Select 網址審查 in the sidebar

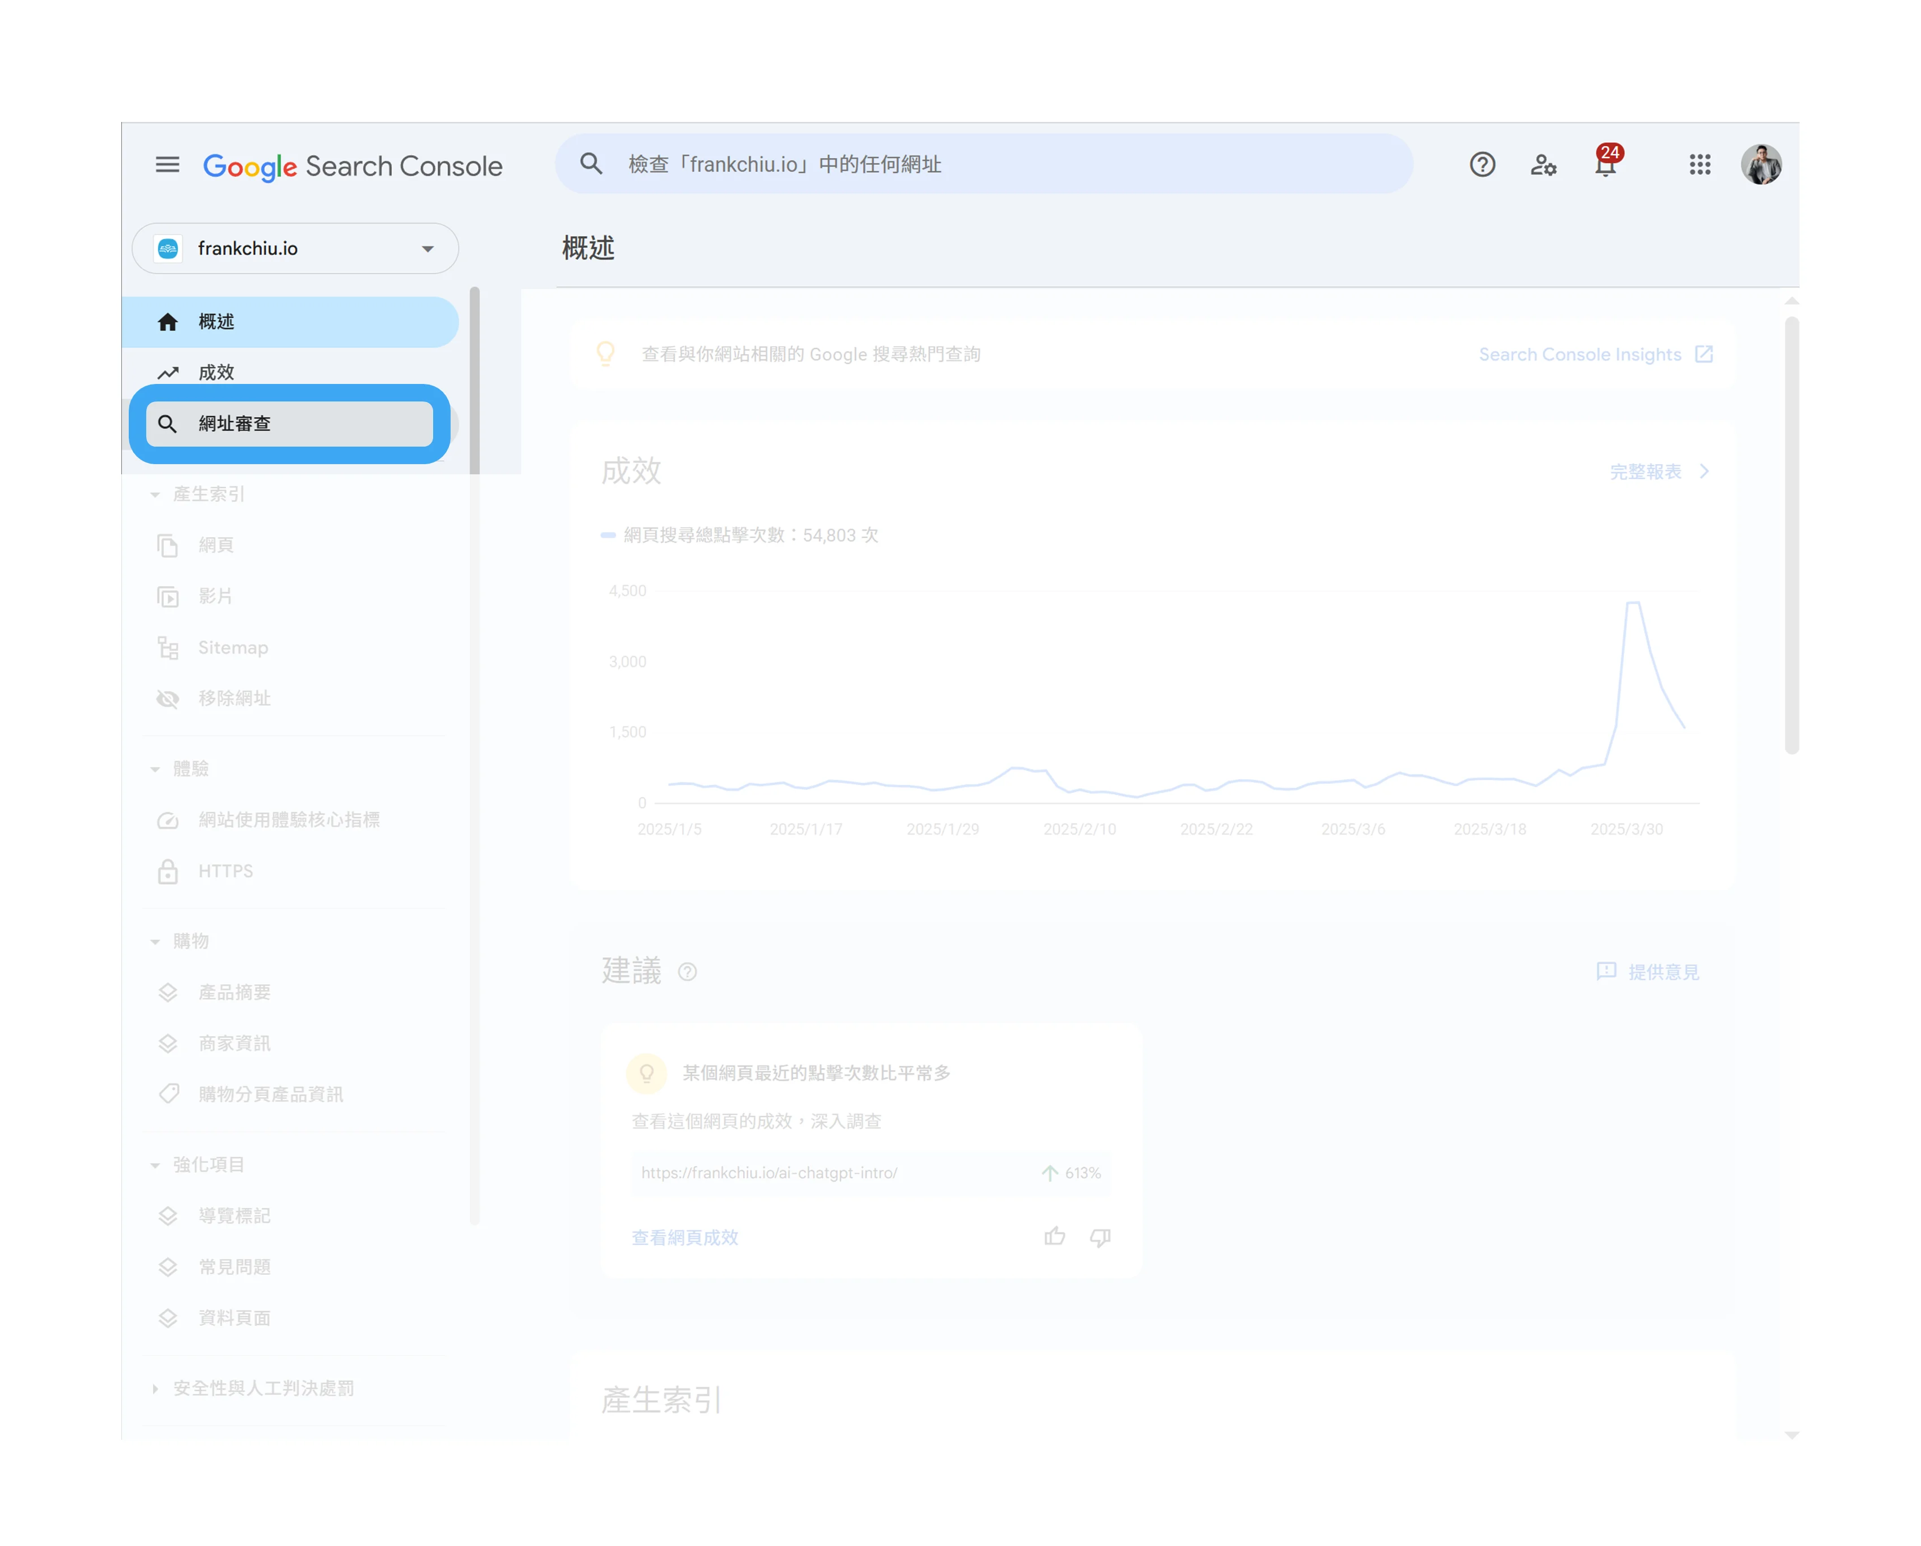coord(290,424)
